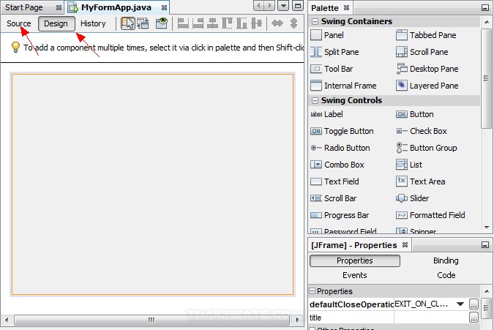This screenshot has width=494, height=330.
Task: Pick the Internal Frame component
Action: pyautogui.click(x=343, y=86)
